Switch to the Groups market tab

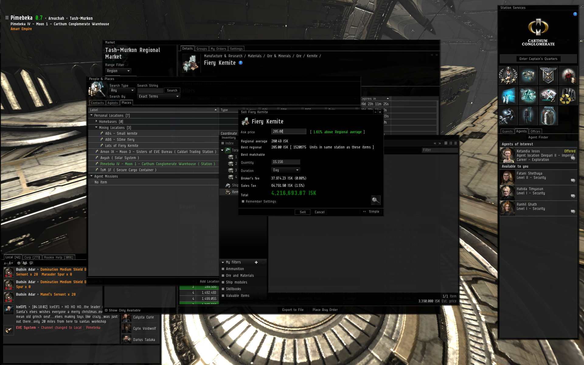click(202, 49)
